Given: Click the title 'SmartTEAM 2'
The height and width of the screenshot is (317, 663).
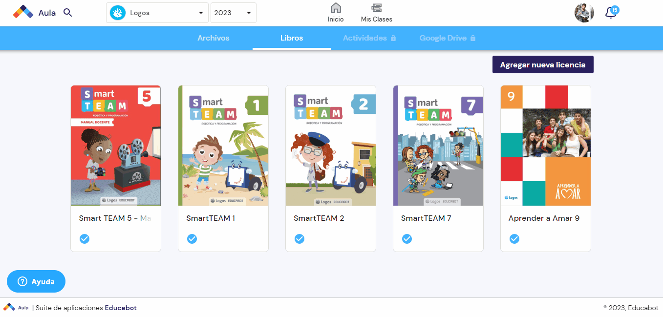Looking at the screenshot, I should point(319,218).
